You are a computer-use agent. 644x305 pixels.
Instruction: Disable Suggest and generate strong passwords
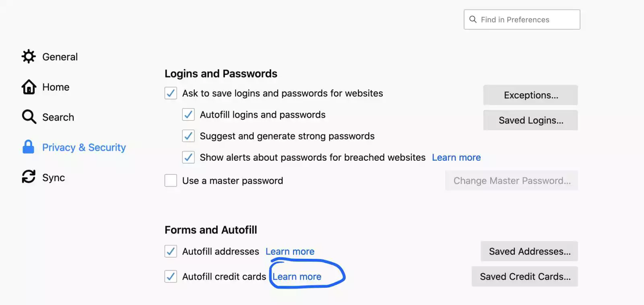point(188,136)
